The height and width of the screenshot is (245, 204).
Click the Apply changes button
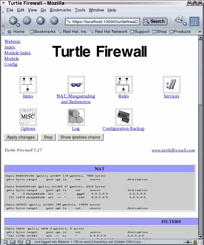click(21, 137)
